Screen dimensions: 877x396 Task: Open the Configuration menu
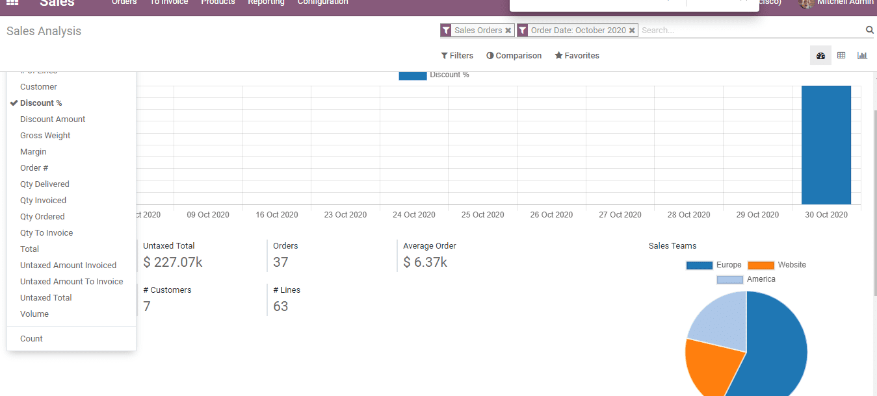tap(322, 3)
